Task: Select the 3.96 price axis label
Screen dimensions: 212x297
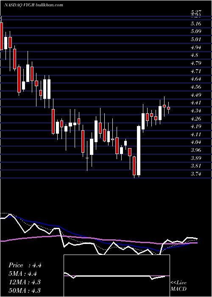Action: click(x=196, y=150)
